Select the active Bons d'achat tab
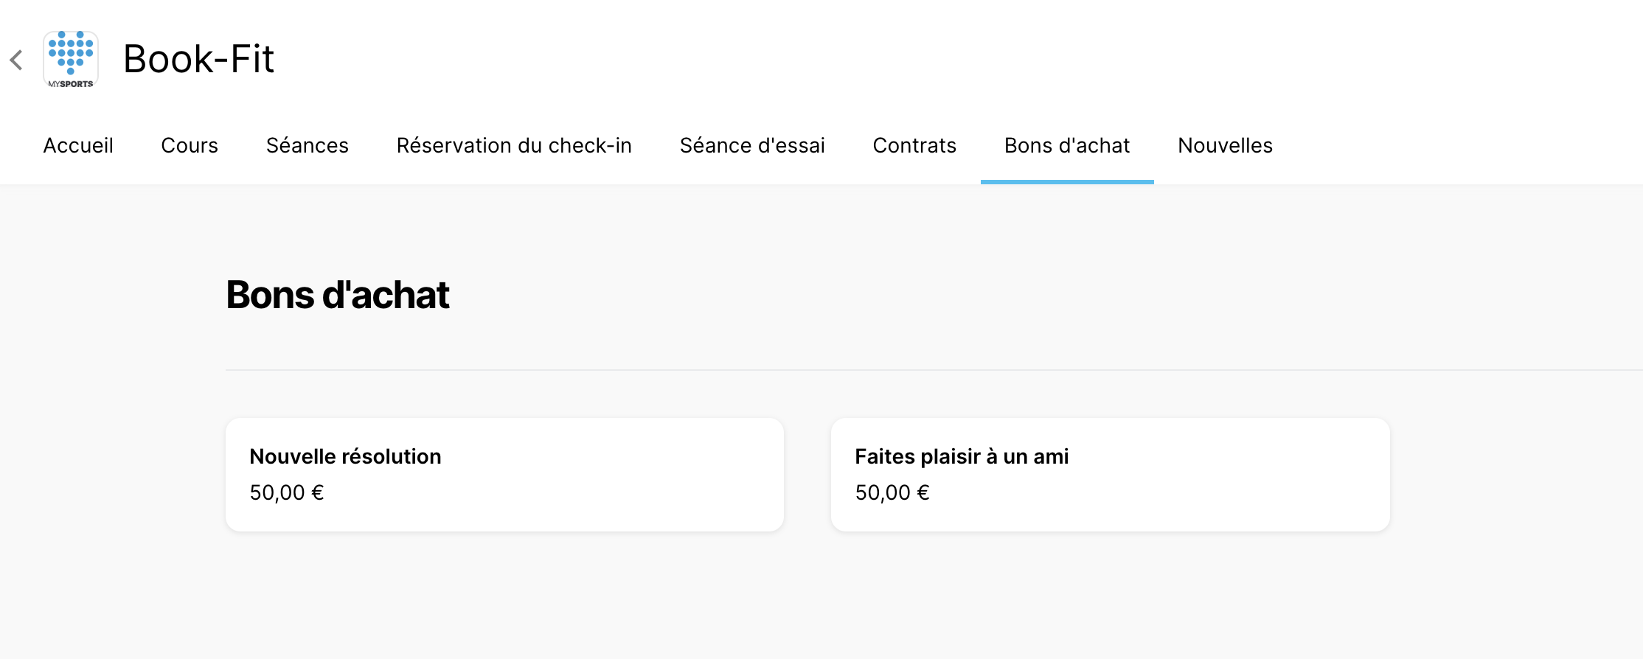1643x659 pixels. point(1067,145)
